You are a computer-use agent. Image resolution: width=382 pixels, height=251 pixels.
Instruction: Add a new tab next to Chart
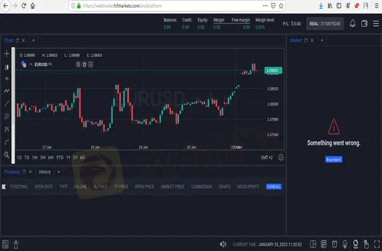click(x=34, y=40)
